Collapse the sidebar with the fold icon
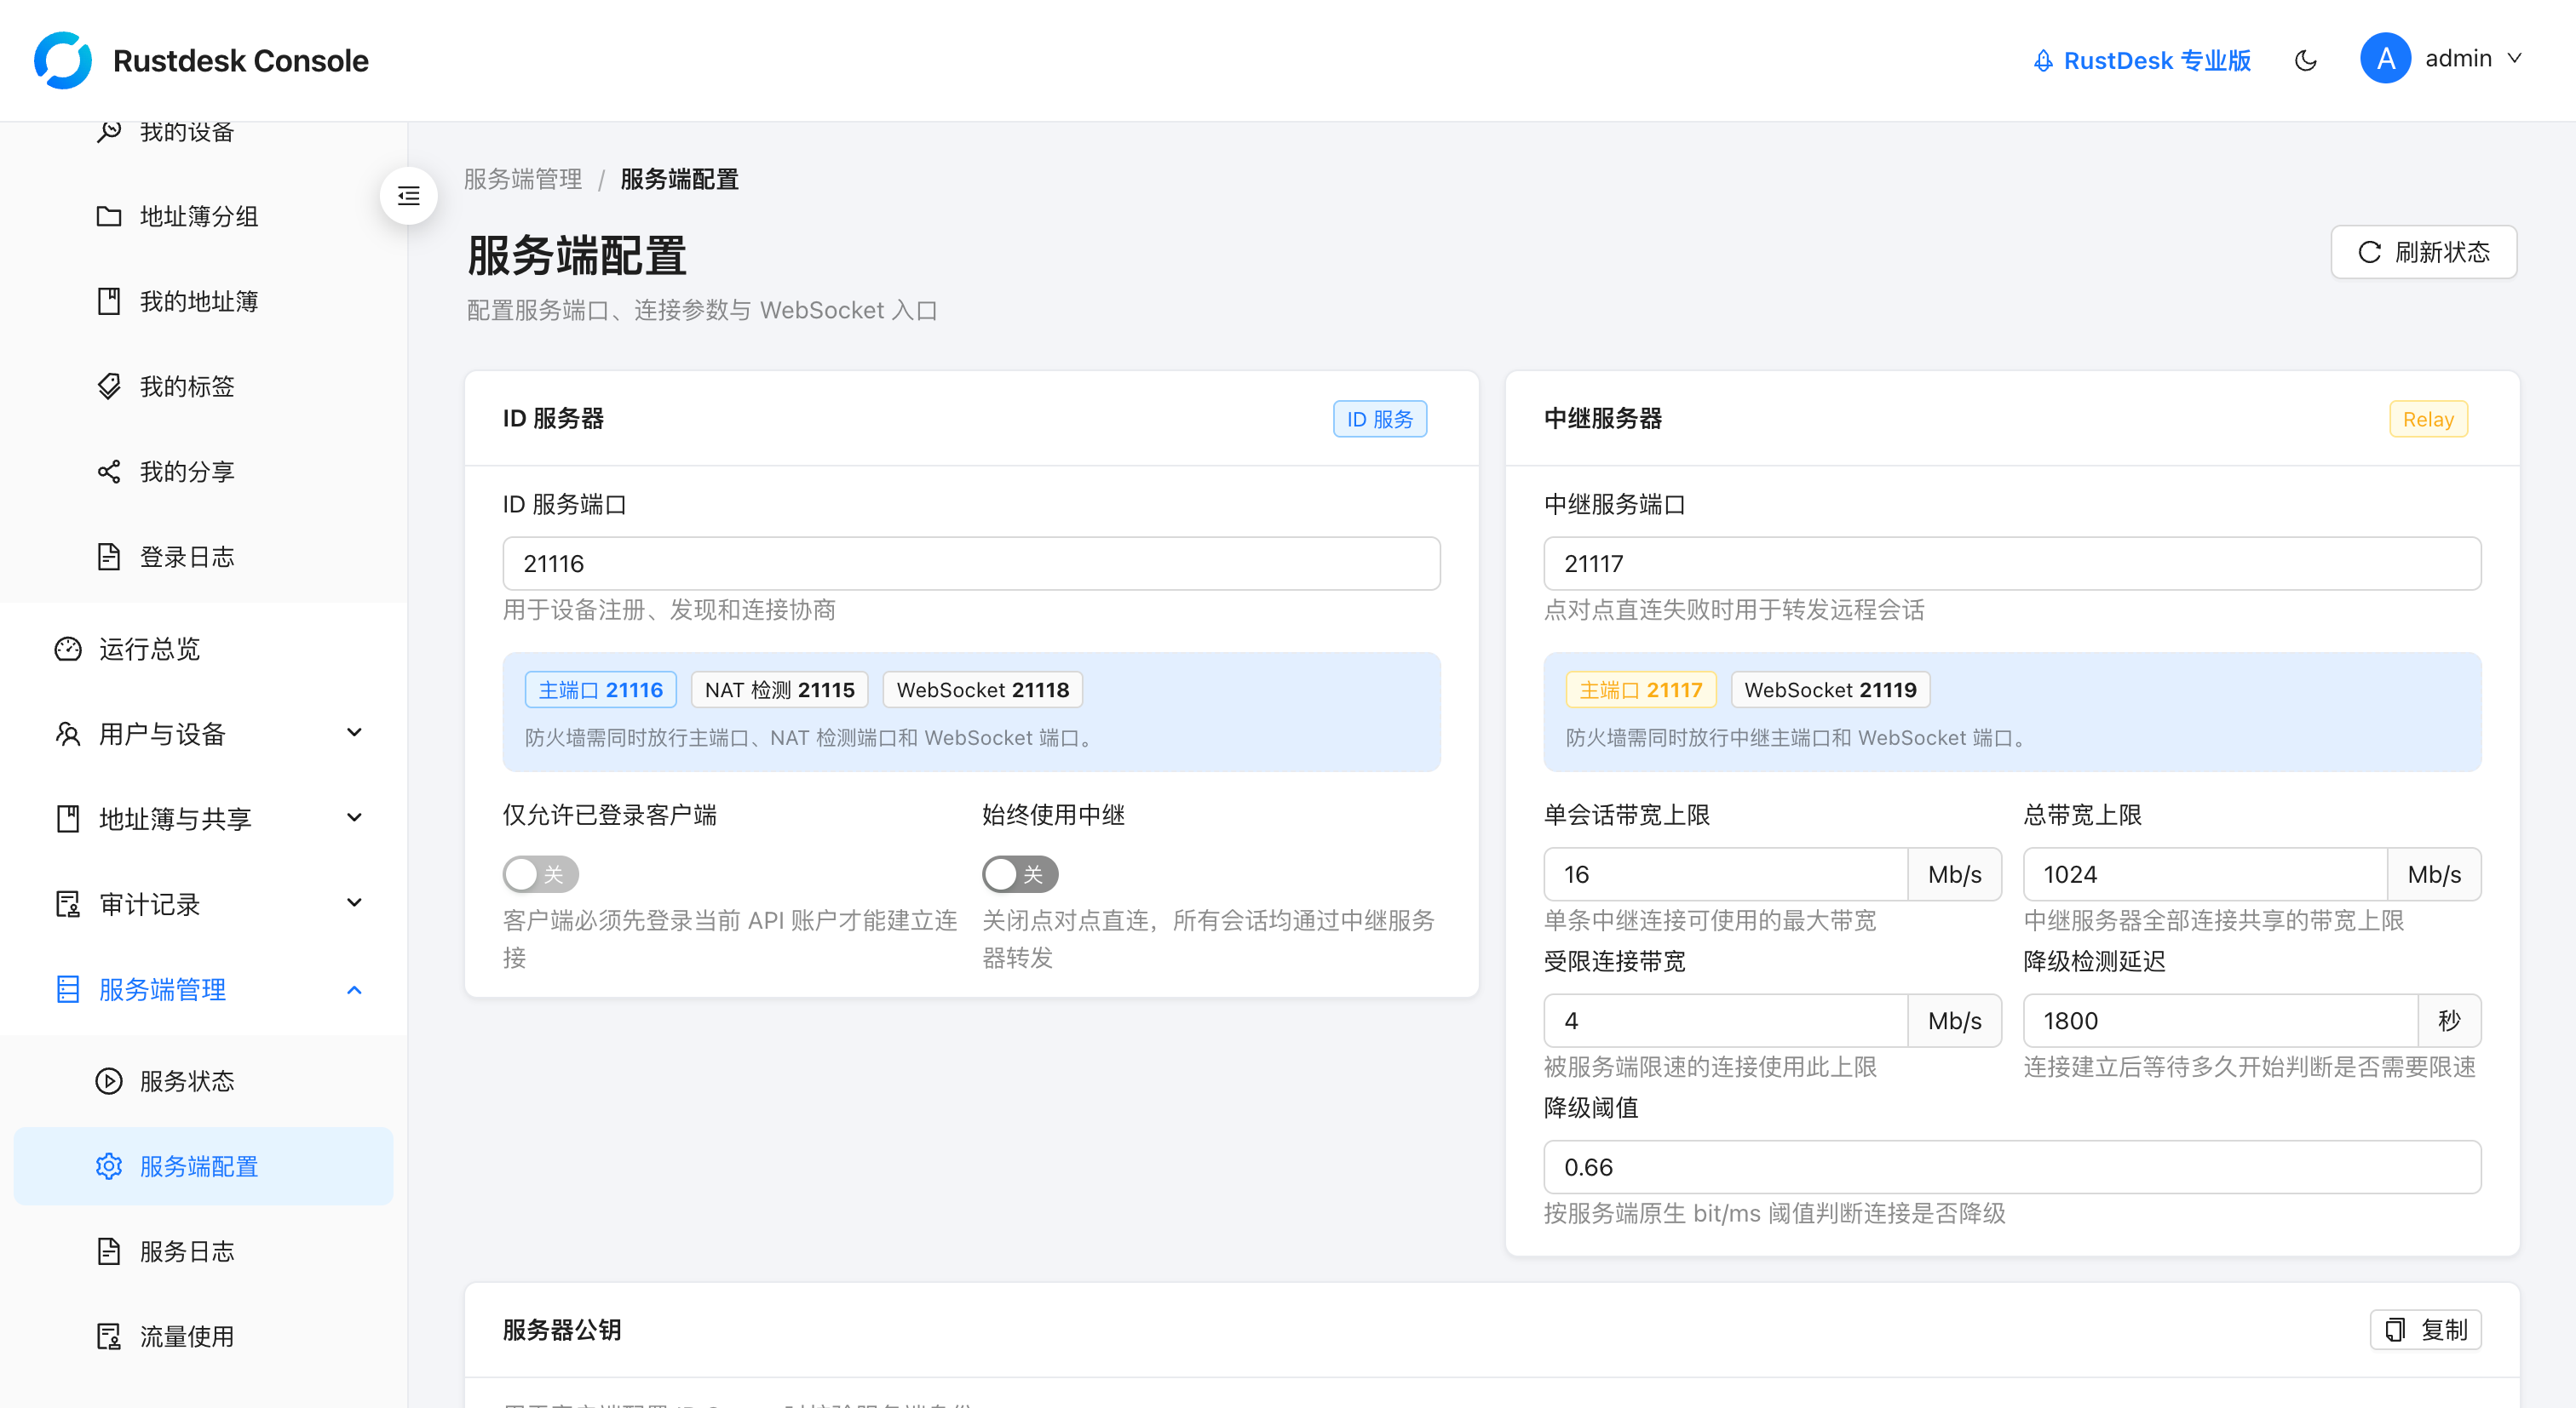 (x=408, y=196)
